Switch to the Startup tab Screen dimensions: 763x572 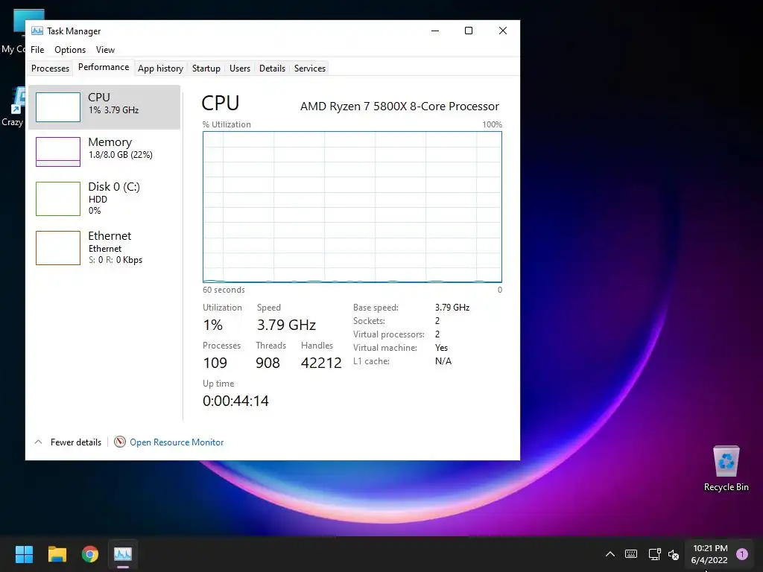click(x=206, y=68)
